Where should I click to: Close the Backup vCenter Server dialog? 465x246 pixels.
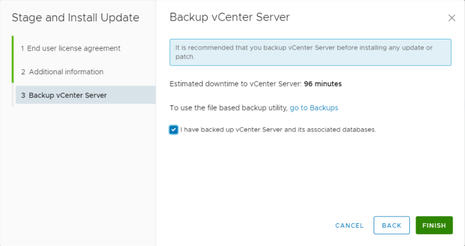coord(452,18)
